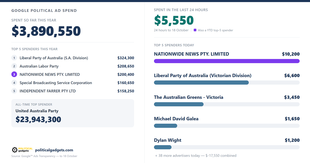Click rank badge 4 for Special Broadcasting Service
310x163 pixels.
[x=14, y=83]
